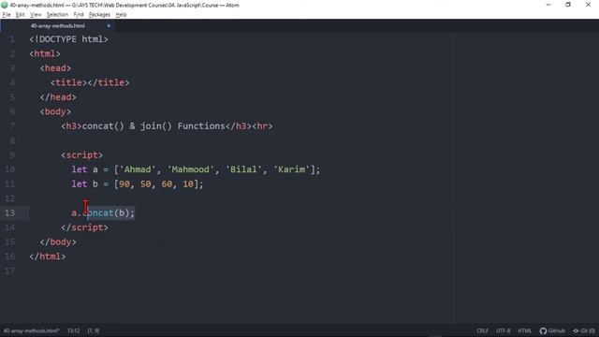Click the opening <script> tag on line 9

(81, 155)
